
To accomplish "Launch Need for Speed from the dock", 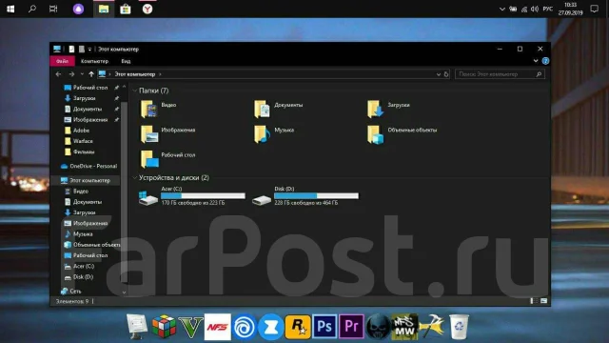I will (218, 327).
